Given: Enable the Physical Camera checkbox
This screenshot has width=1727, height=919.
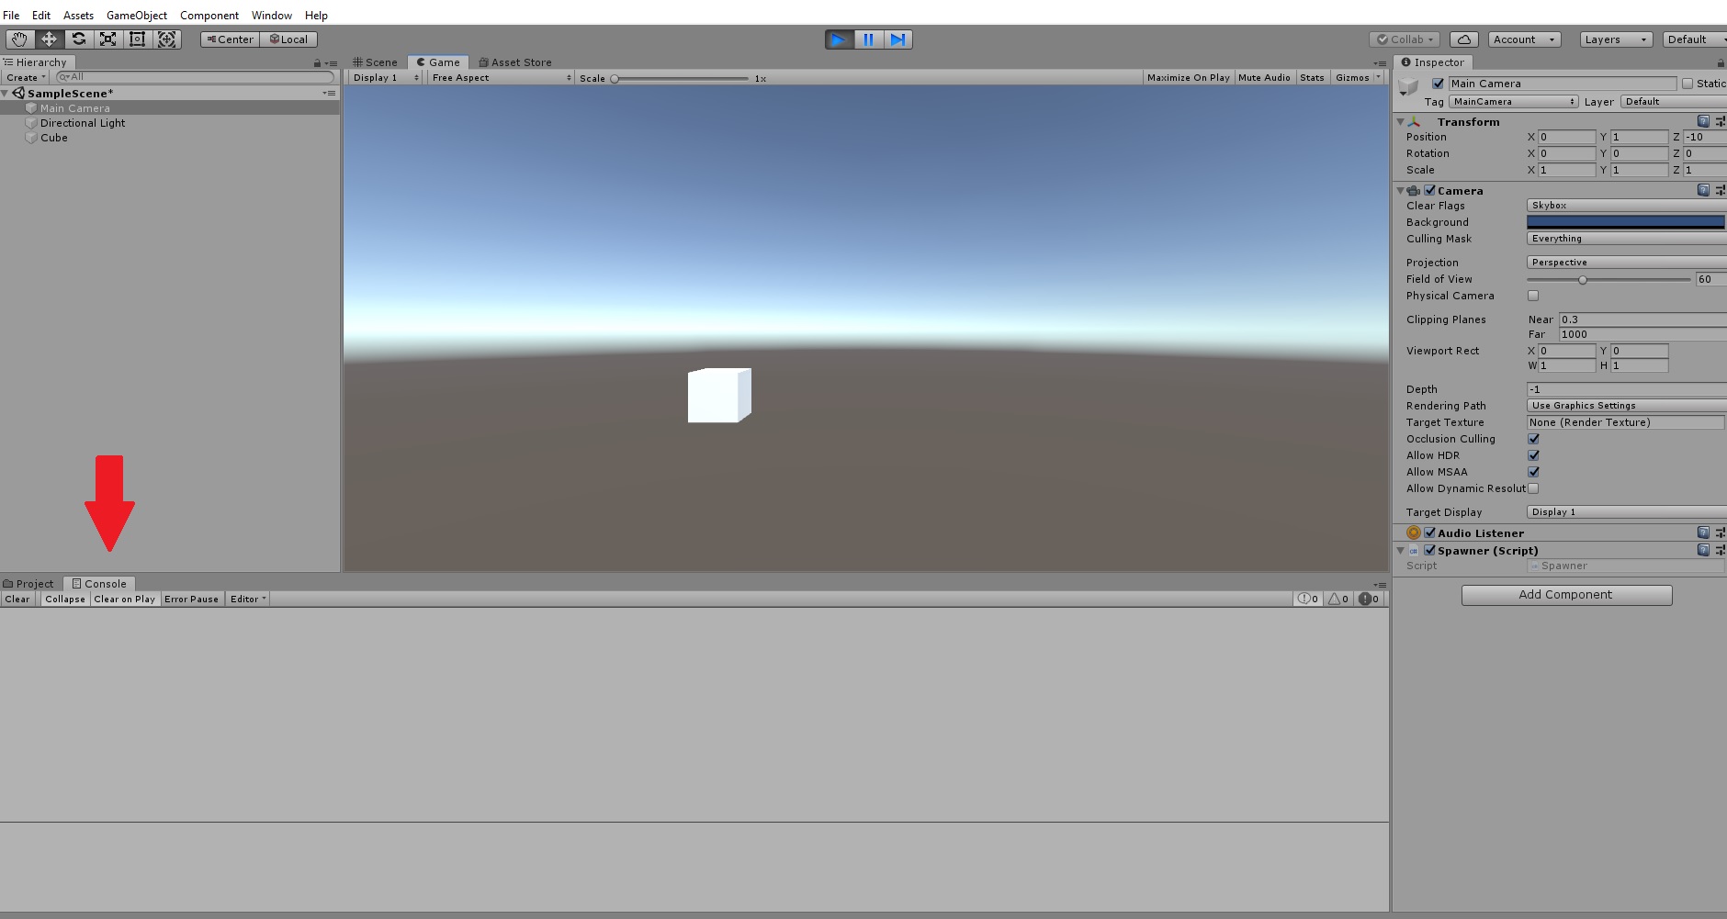Looking at the screenshot, I should point(1532,295).
